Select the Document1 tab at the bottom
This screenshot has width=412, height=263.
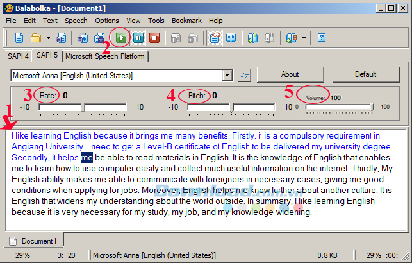click(x=38, y=241)
